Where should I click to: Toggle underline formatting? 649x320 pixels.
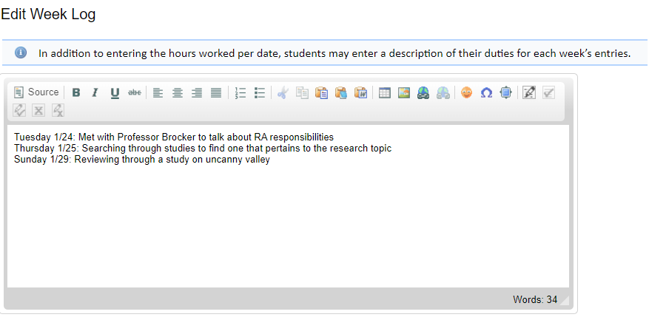click(x=115, y=92)
